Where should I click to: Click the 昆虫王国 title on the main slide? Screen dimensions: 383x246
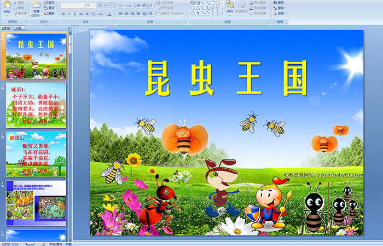pyautogui.click(x=226, y=78)
